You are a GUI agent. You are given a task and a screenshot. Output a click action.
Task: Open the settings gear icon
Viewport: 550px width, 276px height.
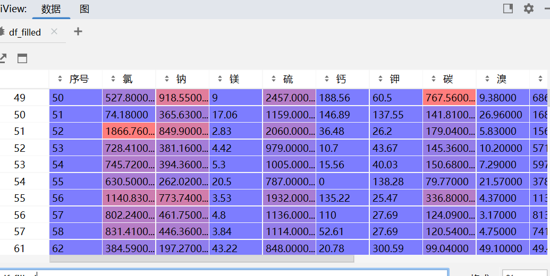(528, 8)
